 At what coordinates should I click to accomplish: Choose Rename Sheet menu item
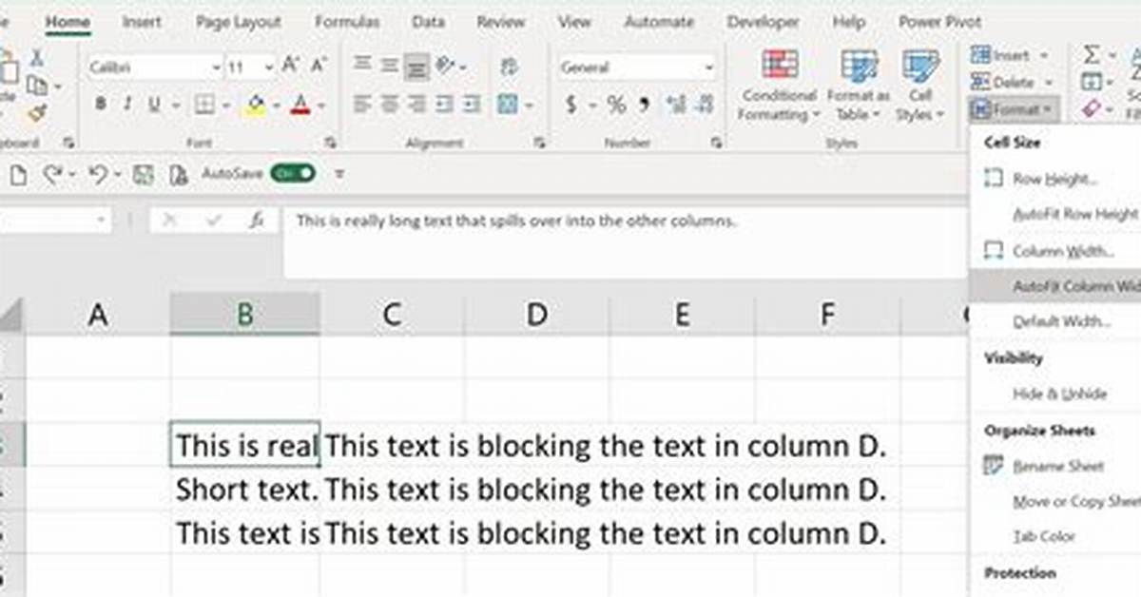[x=1054, y=466]
